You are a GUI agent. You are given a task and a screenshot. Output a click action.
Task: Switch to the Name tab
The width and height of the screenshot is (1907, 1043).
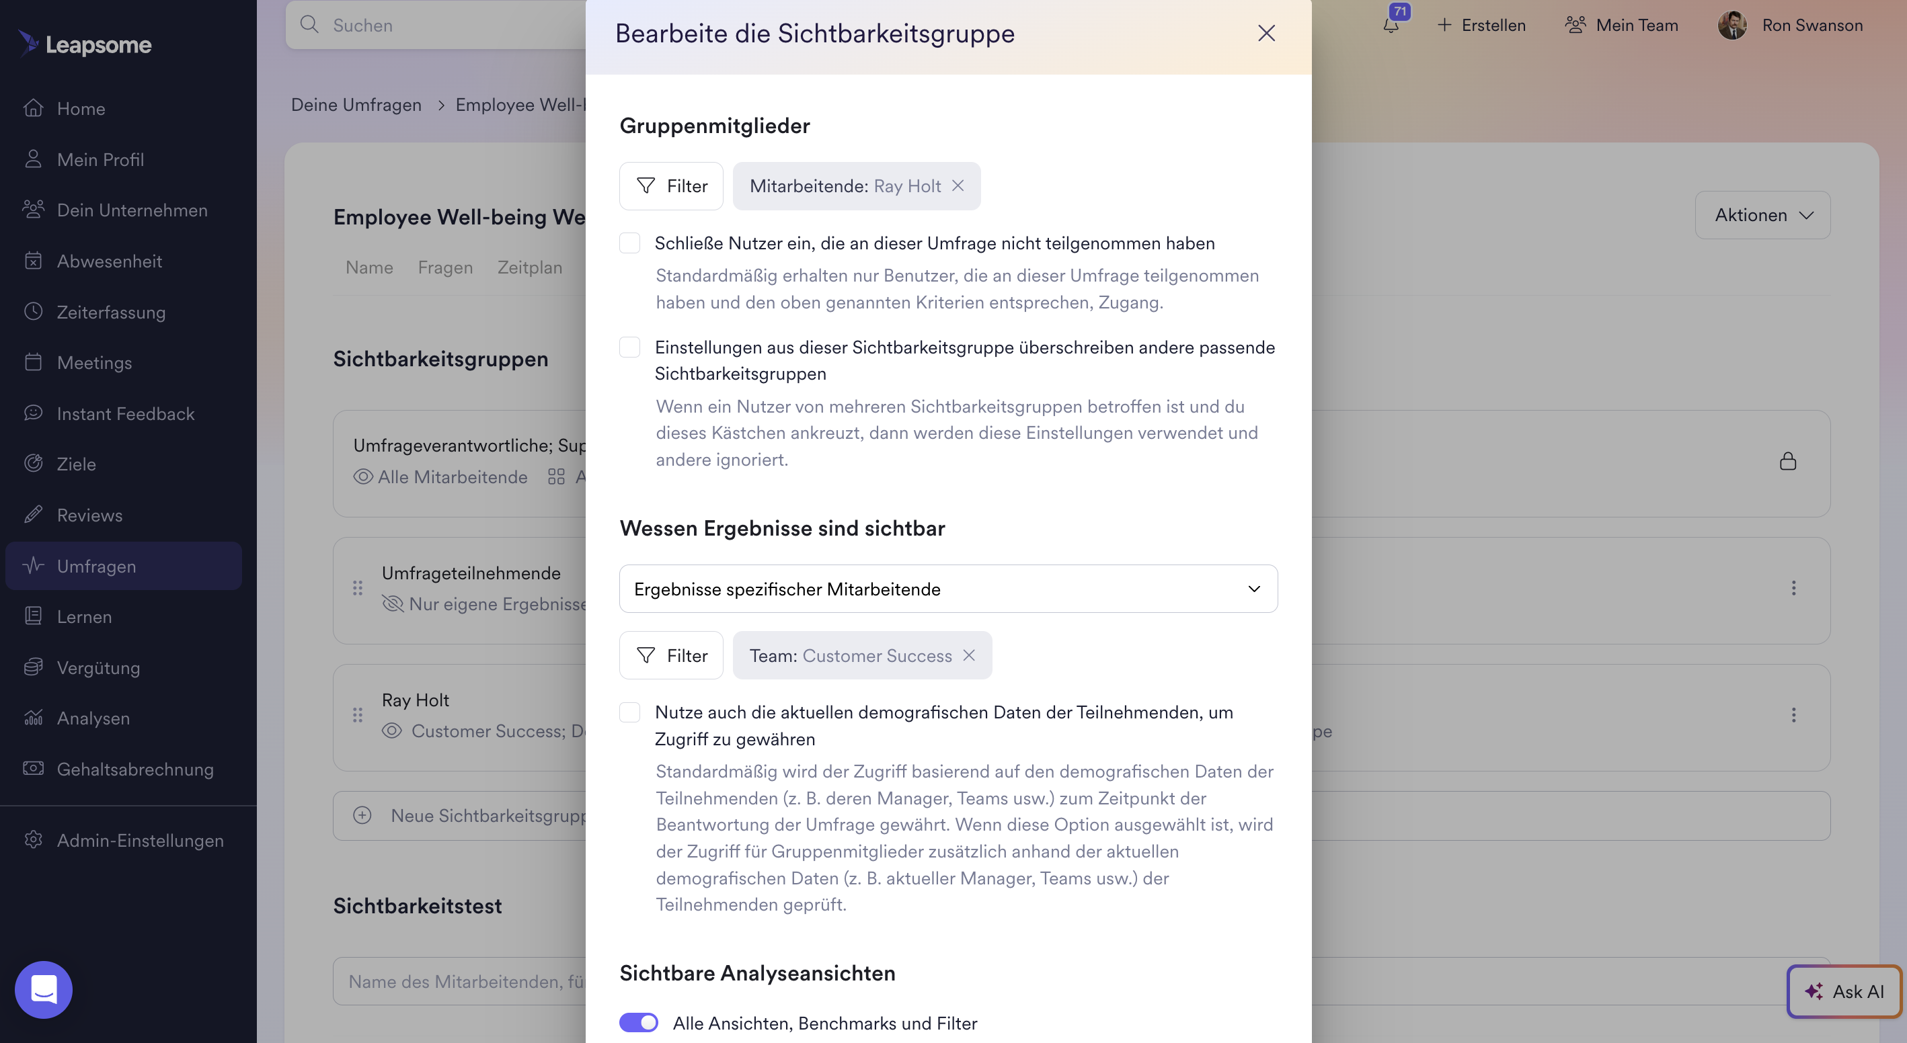[x=369, y=267]
